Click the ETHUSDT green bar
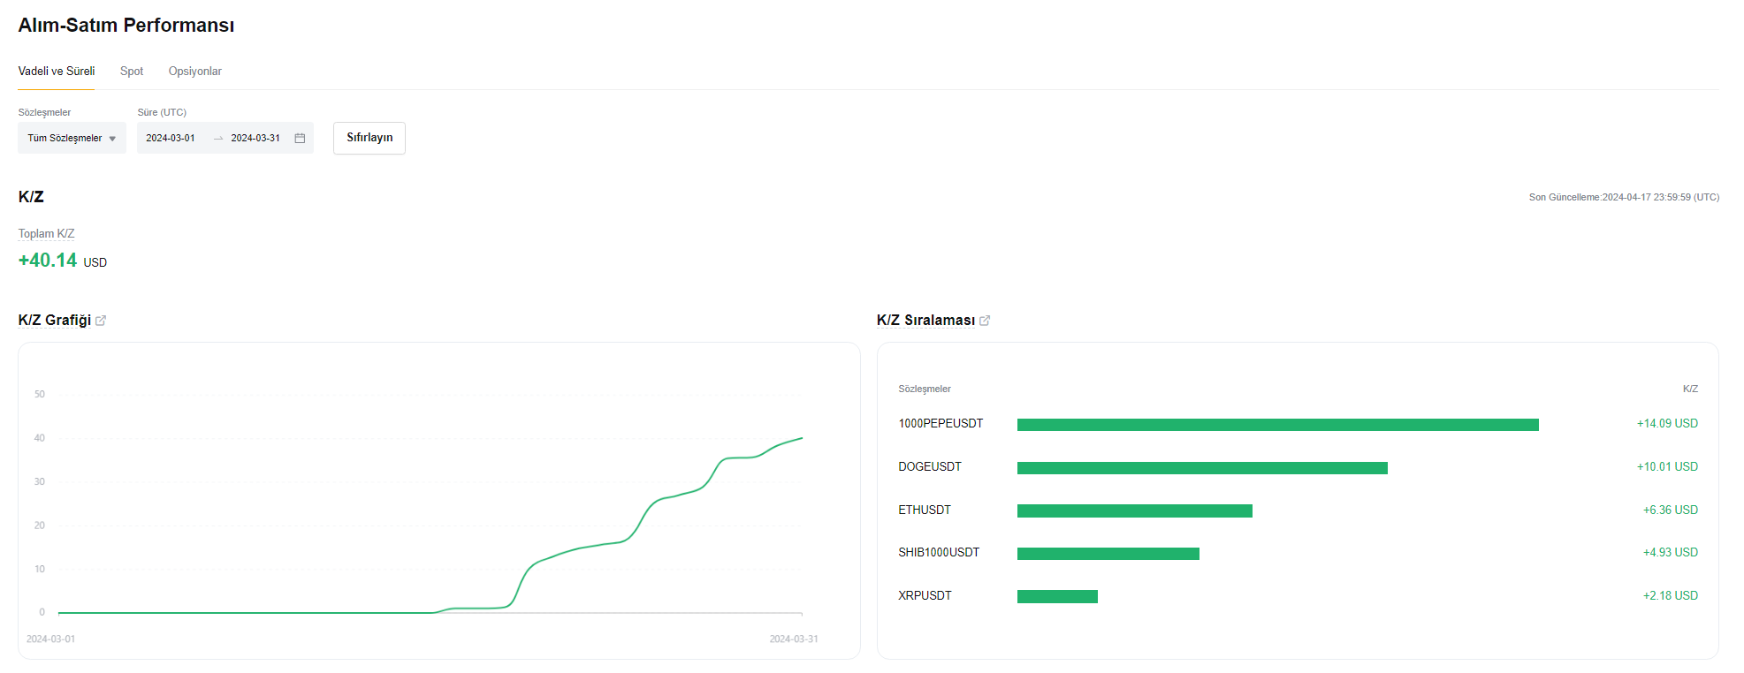Screen dimensions: 1744x673 1135,510
